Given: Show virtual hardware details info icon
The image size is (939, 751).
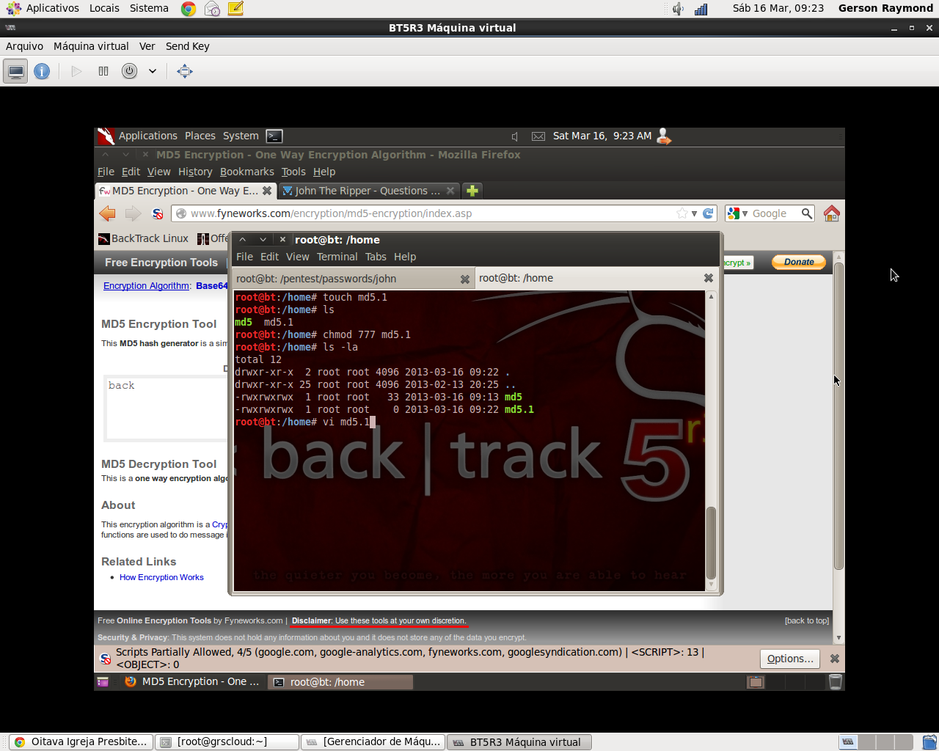Looking at the screenshot, I should point(42,71).
